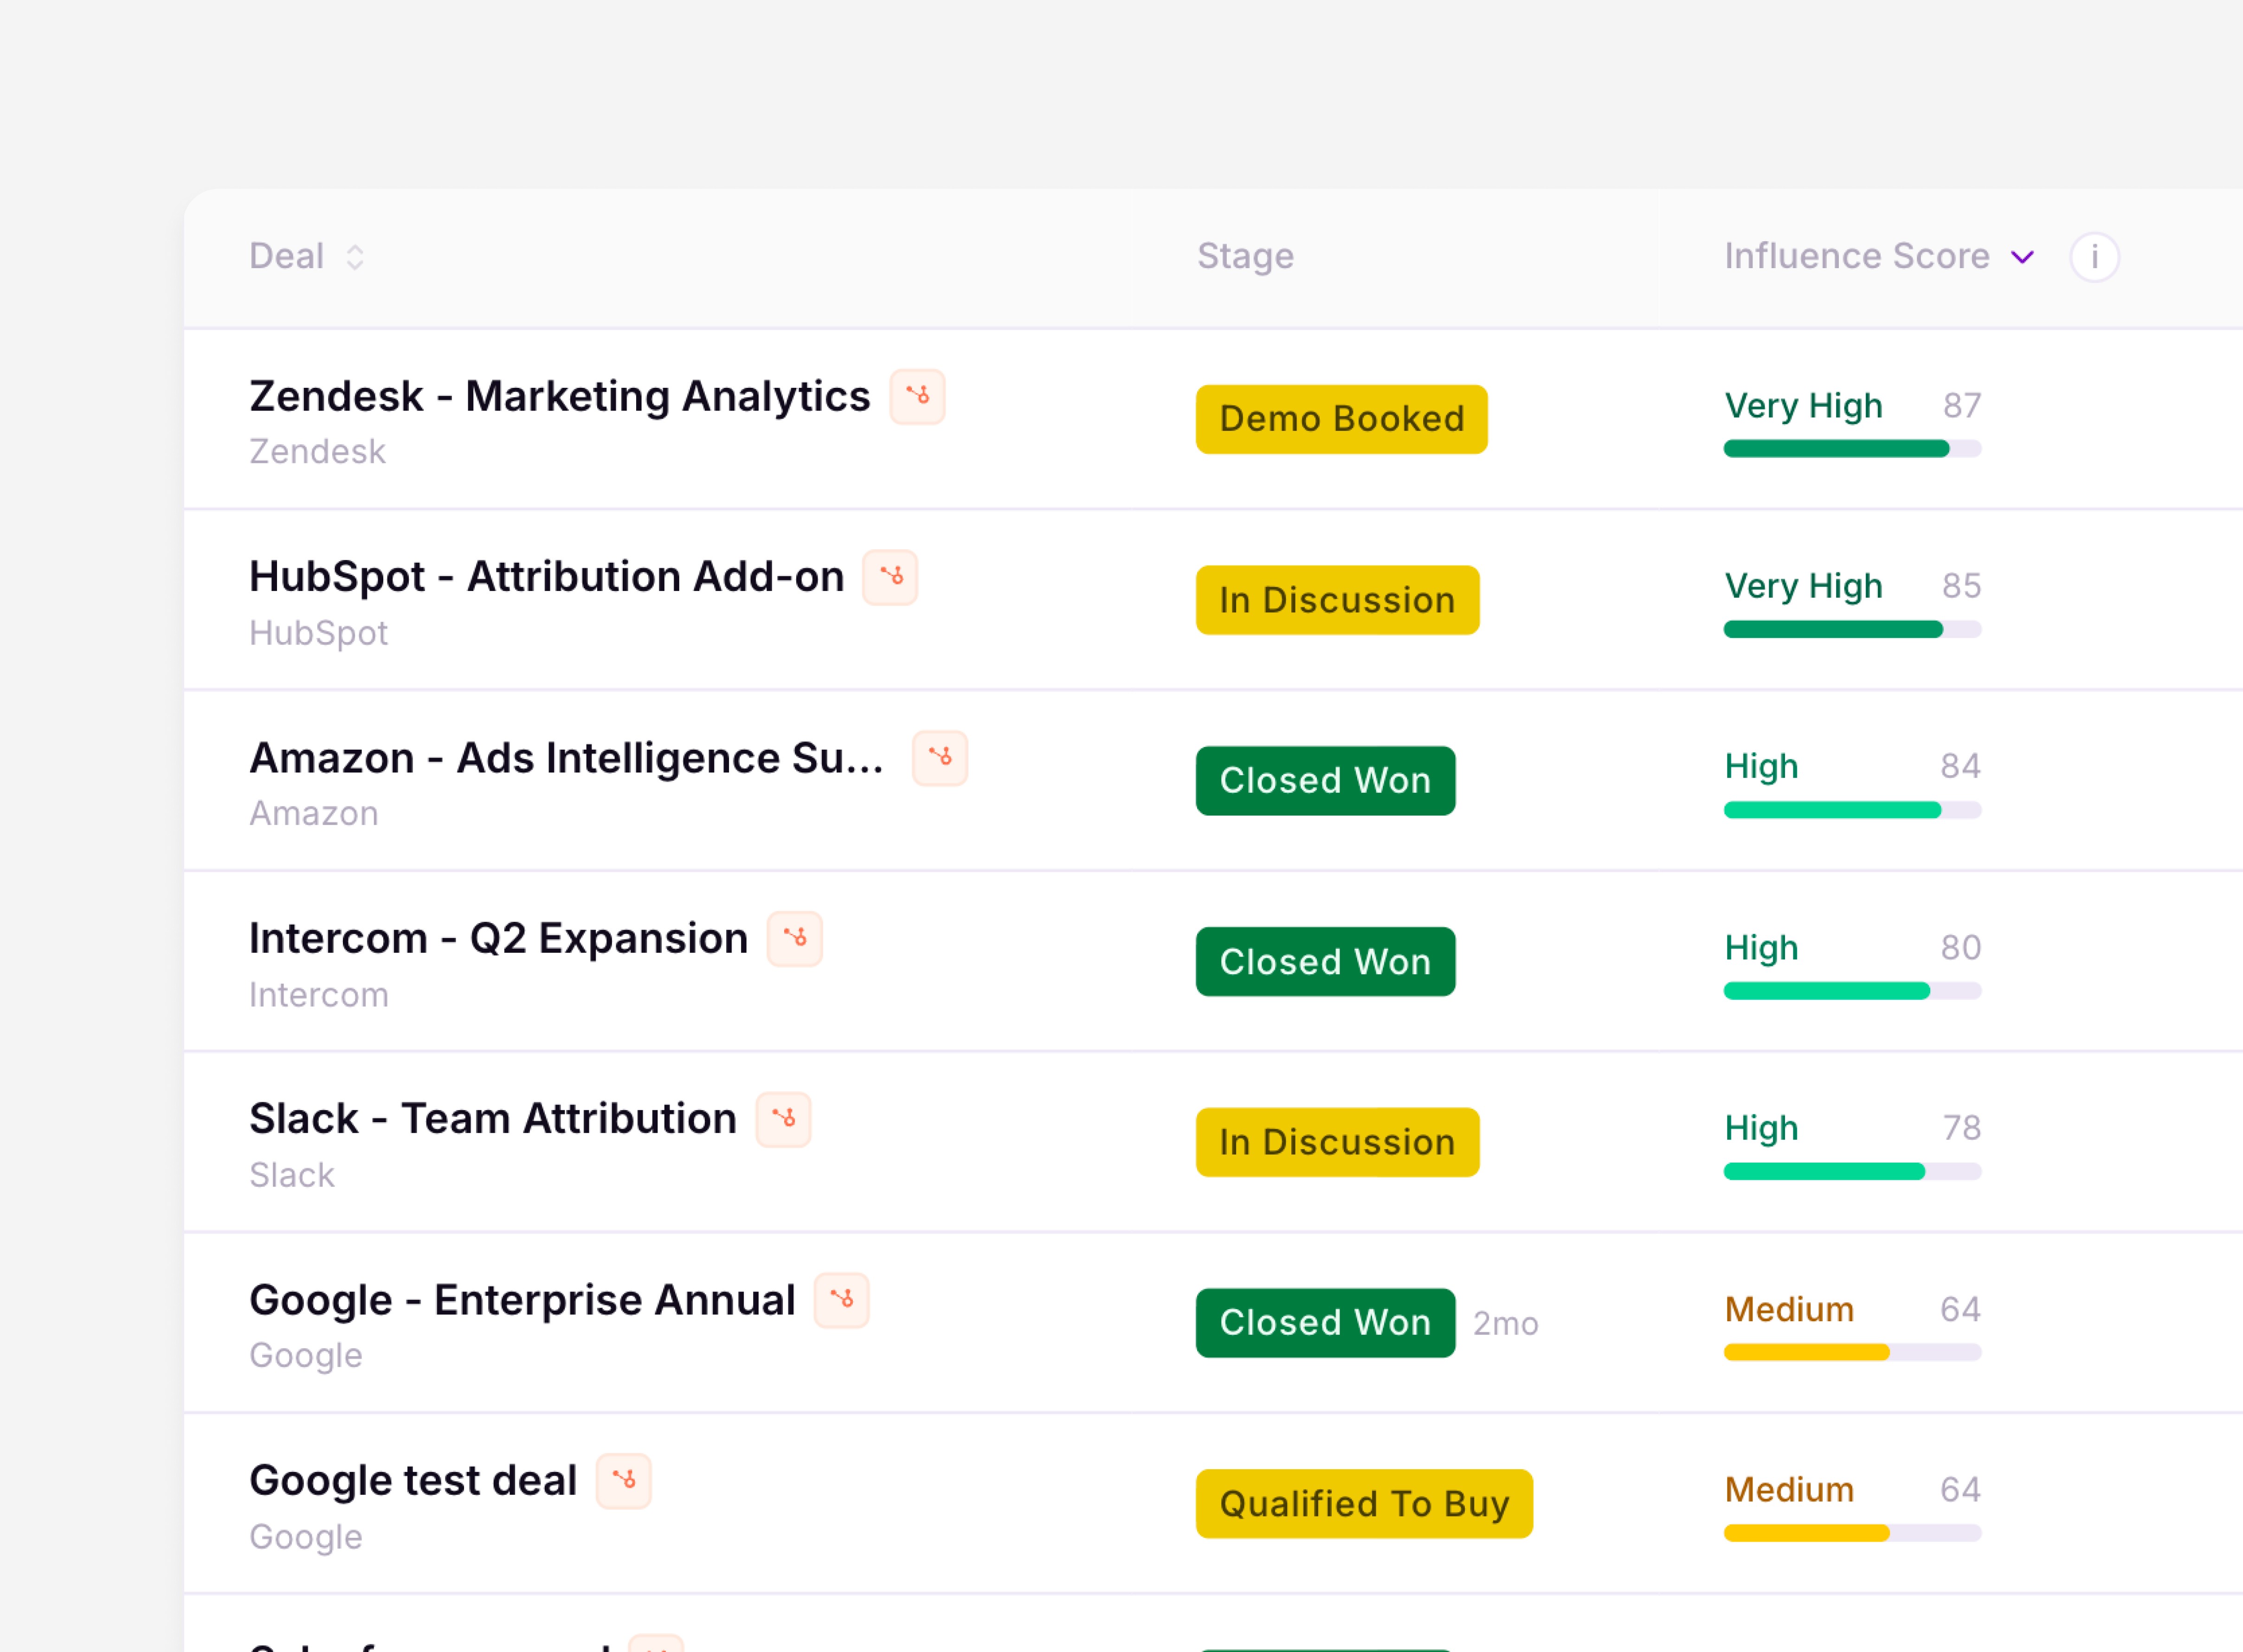Click score value 84

1960,766
